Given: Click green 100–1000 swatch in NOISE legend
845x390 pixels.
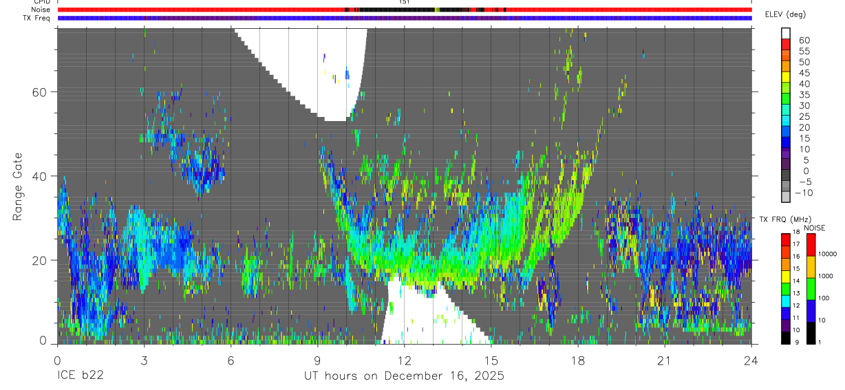Looking at the screenshot, I should (811, 289).
